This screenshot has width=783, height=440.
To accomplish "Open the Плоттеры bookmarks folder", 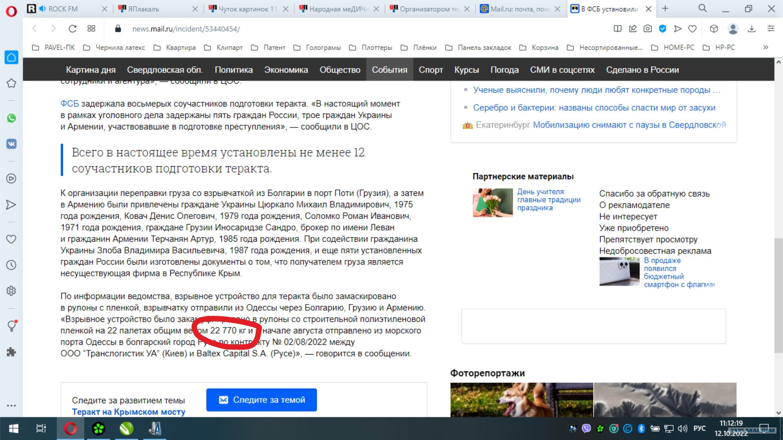I will [x=371, y=47].
